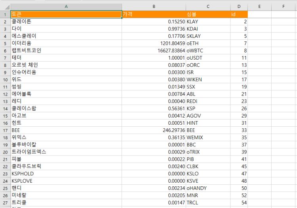Screen dimensions: 297x208
Task: Select the cell containing 아고브
Action: click(x=66, y=116)
